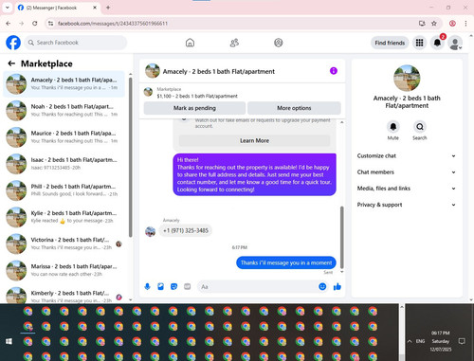View site information icon in address bar
The width and height of the screenshot is (474, 361).
coord(51,24)
